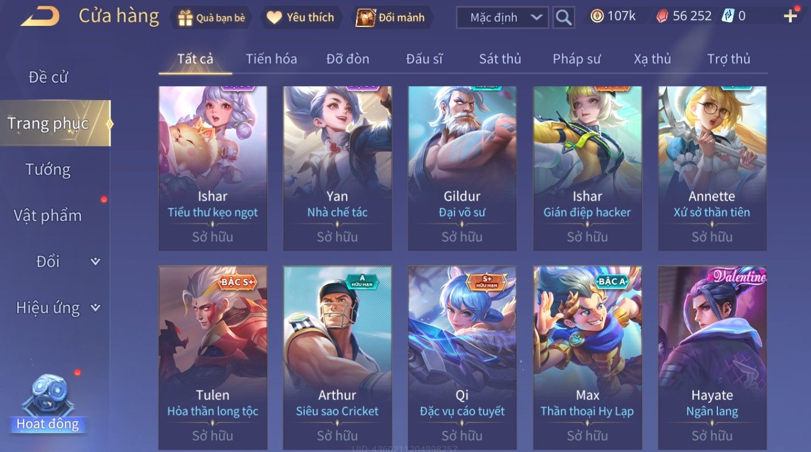Go to Đề cử sidebar section
The height and width of the screenshot is (452, 811).
pos(48,77)
